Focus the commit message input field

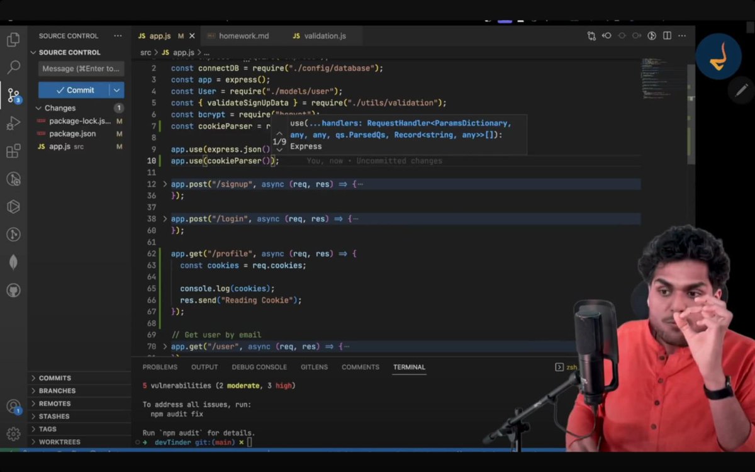pos(81,69)
